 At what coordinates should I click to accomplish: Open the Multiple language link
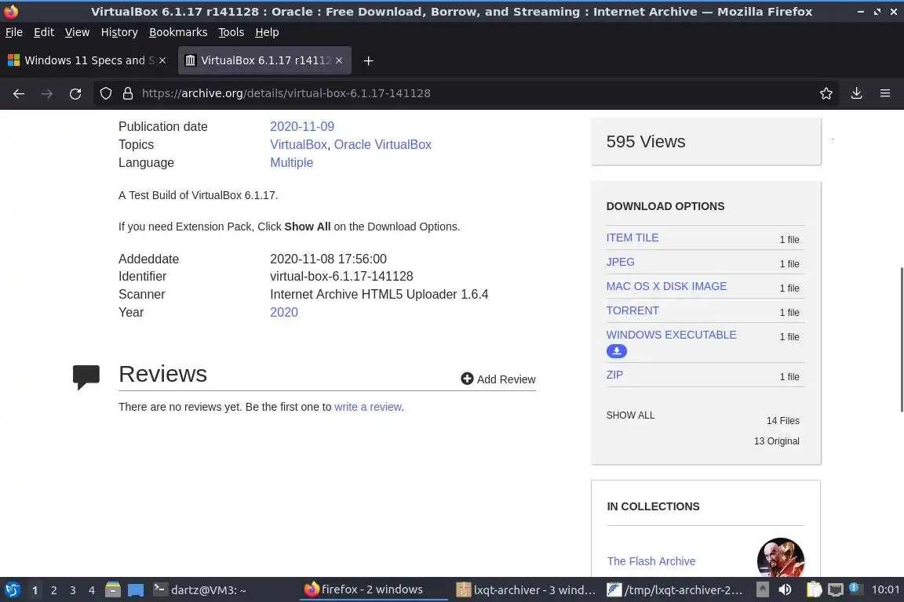point(292,162)
